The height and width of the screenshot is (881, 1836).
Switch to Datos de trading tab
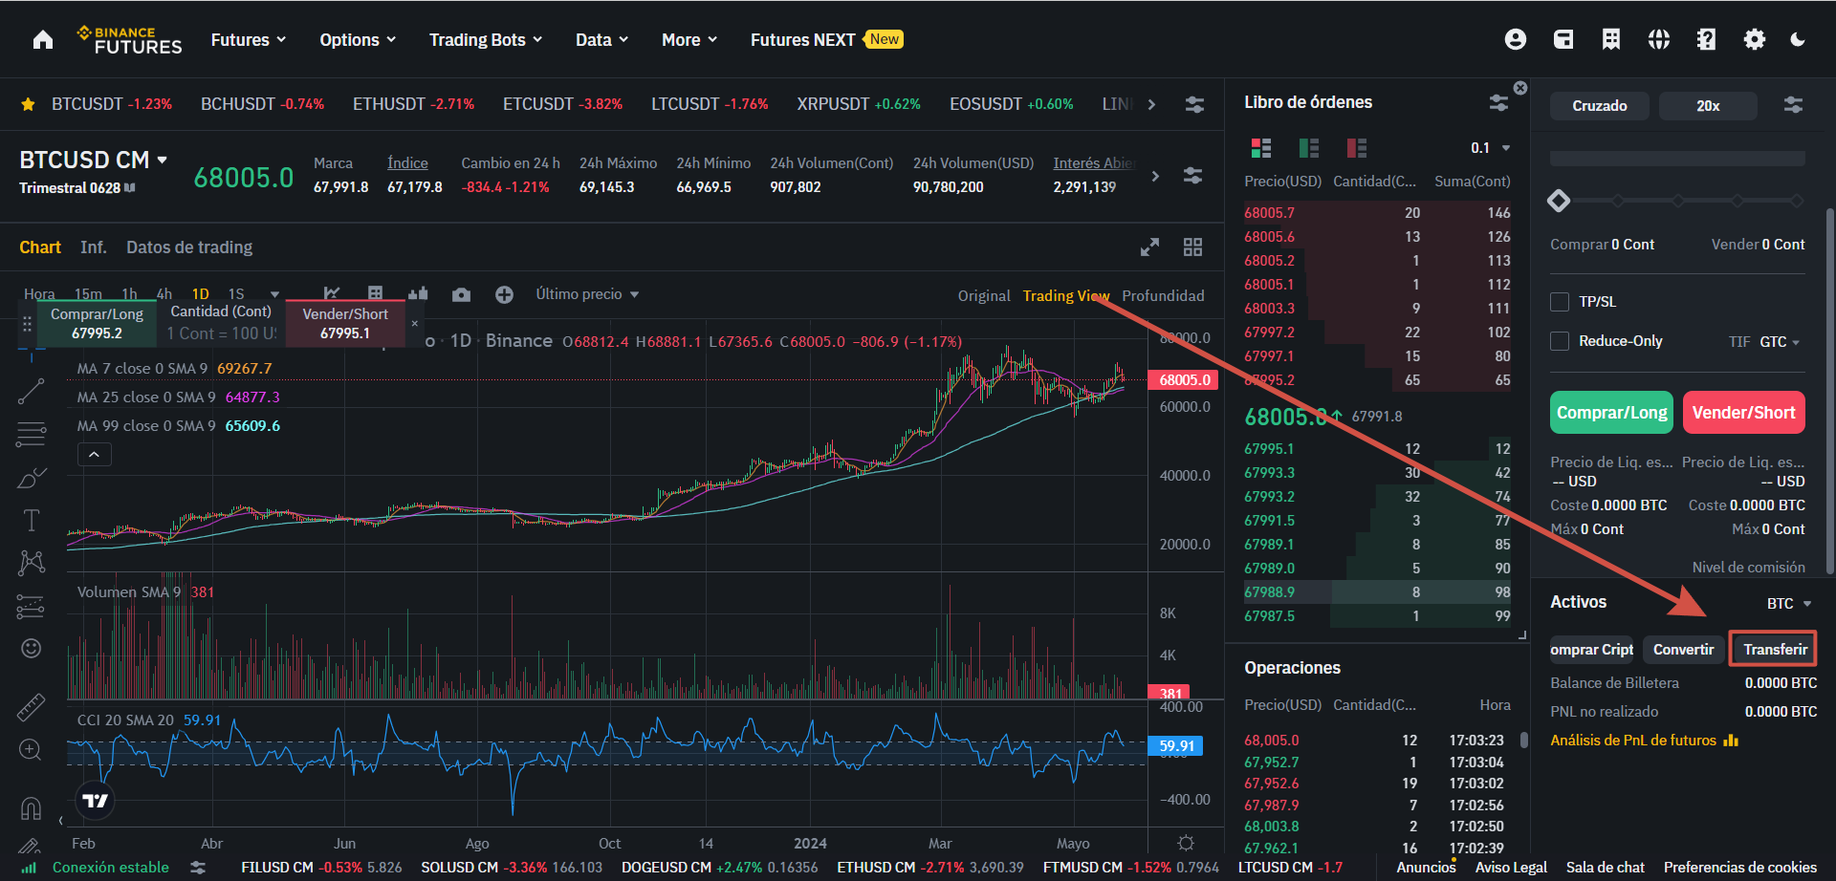(189, 247)
